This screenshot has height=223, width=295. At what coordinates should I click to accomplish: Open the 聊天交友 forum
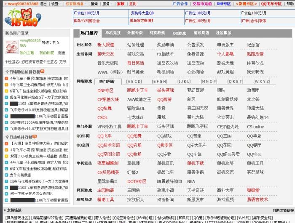click(x=105, y=54)
